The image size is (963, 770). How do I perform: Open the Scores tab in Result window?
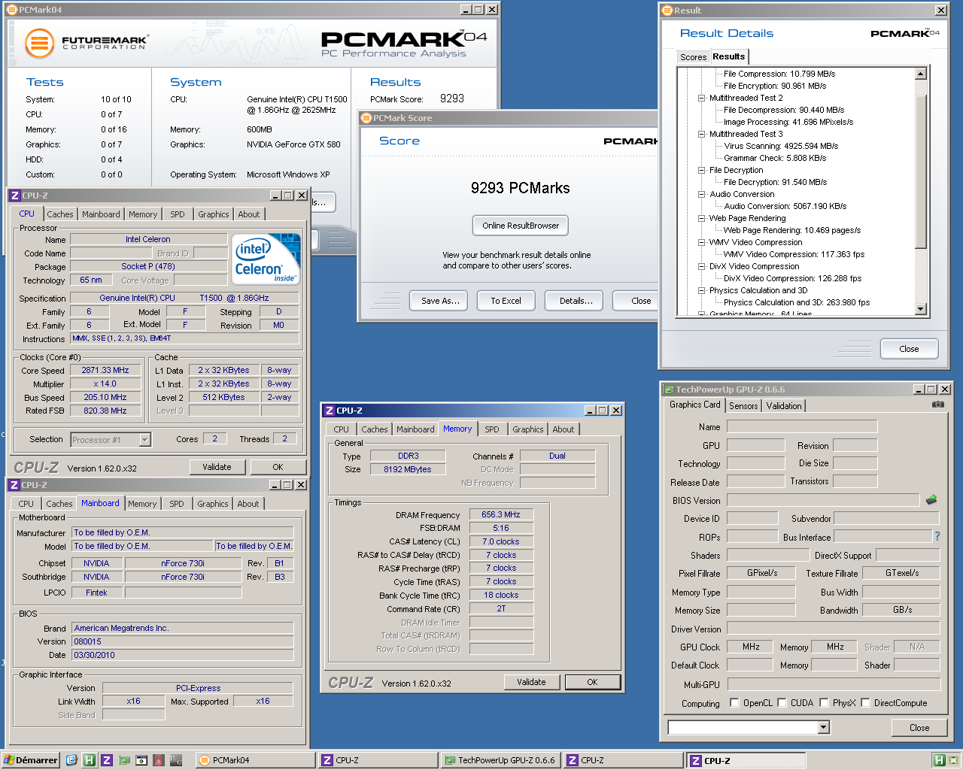693,57
